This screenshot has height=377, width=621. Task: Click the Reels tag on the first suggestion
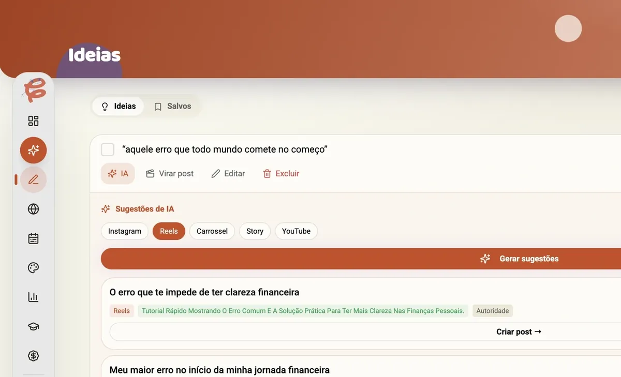[122, 311]
